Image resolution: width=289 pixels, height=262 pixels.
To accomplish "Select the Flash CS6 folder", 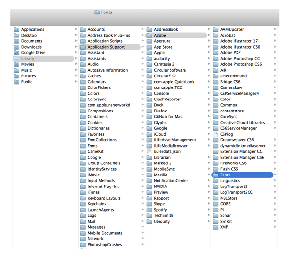I will pyautogui.click(x=229, y=169).
